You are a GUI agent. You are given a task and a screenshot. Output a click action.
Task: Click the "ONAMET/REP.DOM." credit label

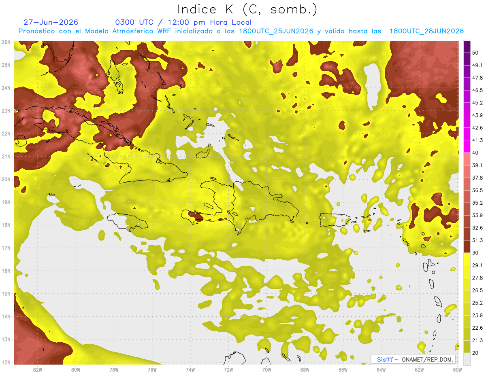pyautogui.click(x=428, y=359)
